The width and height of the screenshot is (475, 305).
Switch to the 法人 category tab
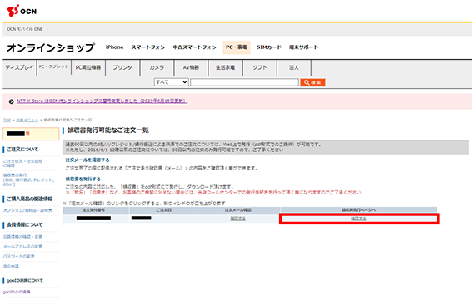(x=294, y=67)
